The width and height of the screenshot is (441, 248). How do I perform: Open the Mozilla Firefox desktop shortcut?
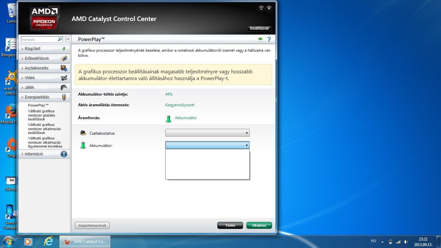coord(11,114)
